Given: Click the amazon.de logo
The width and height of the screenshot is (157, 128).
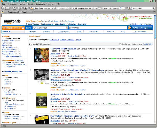Looking at the screenshot, I should click(x=12, y=22).
